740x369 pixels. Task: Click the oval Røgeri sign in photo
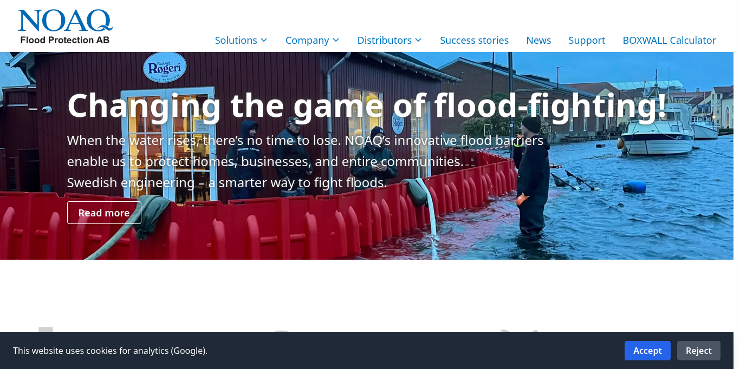165,68
